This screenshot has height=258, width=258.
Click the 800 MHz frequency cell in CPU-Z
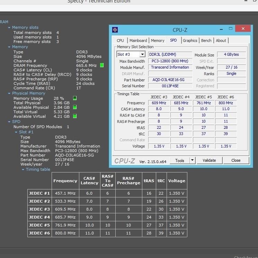coord(226,103)
